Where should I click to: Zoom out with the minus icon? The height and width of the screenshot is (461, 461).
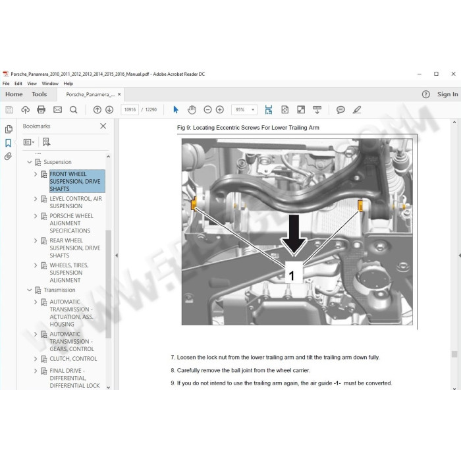click(x=207, y=110)
